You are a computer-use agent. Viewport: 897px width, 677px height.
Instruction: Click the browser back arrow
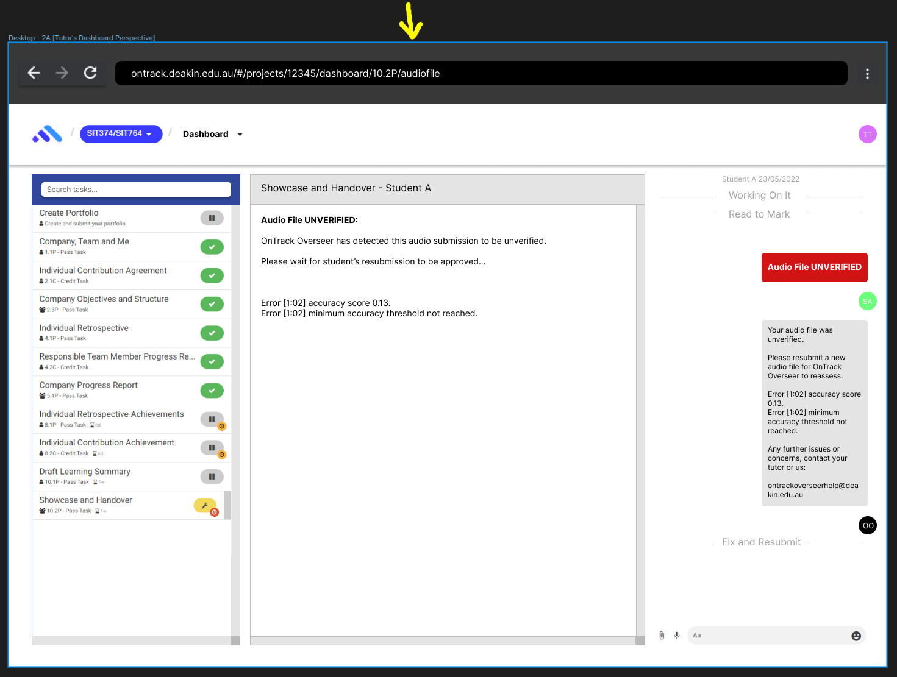(x=34, y=73)
